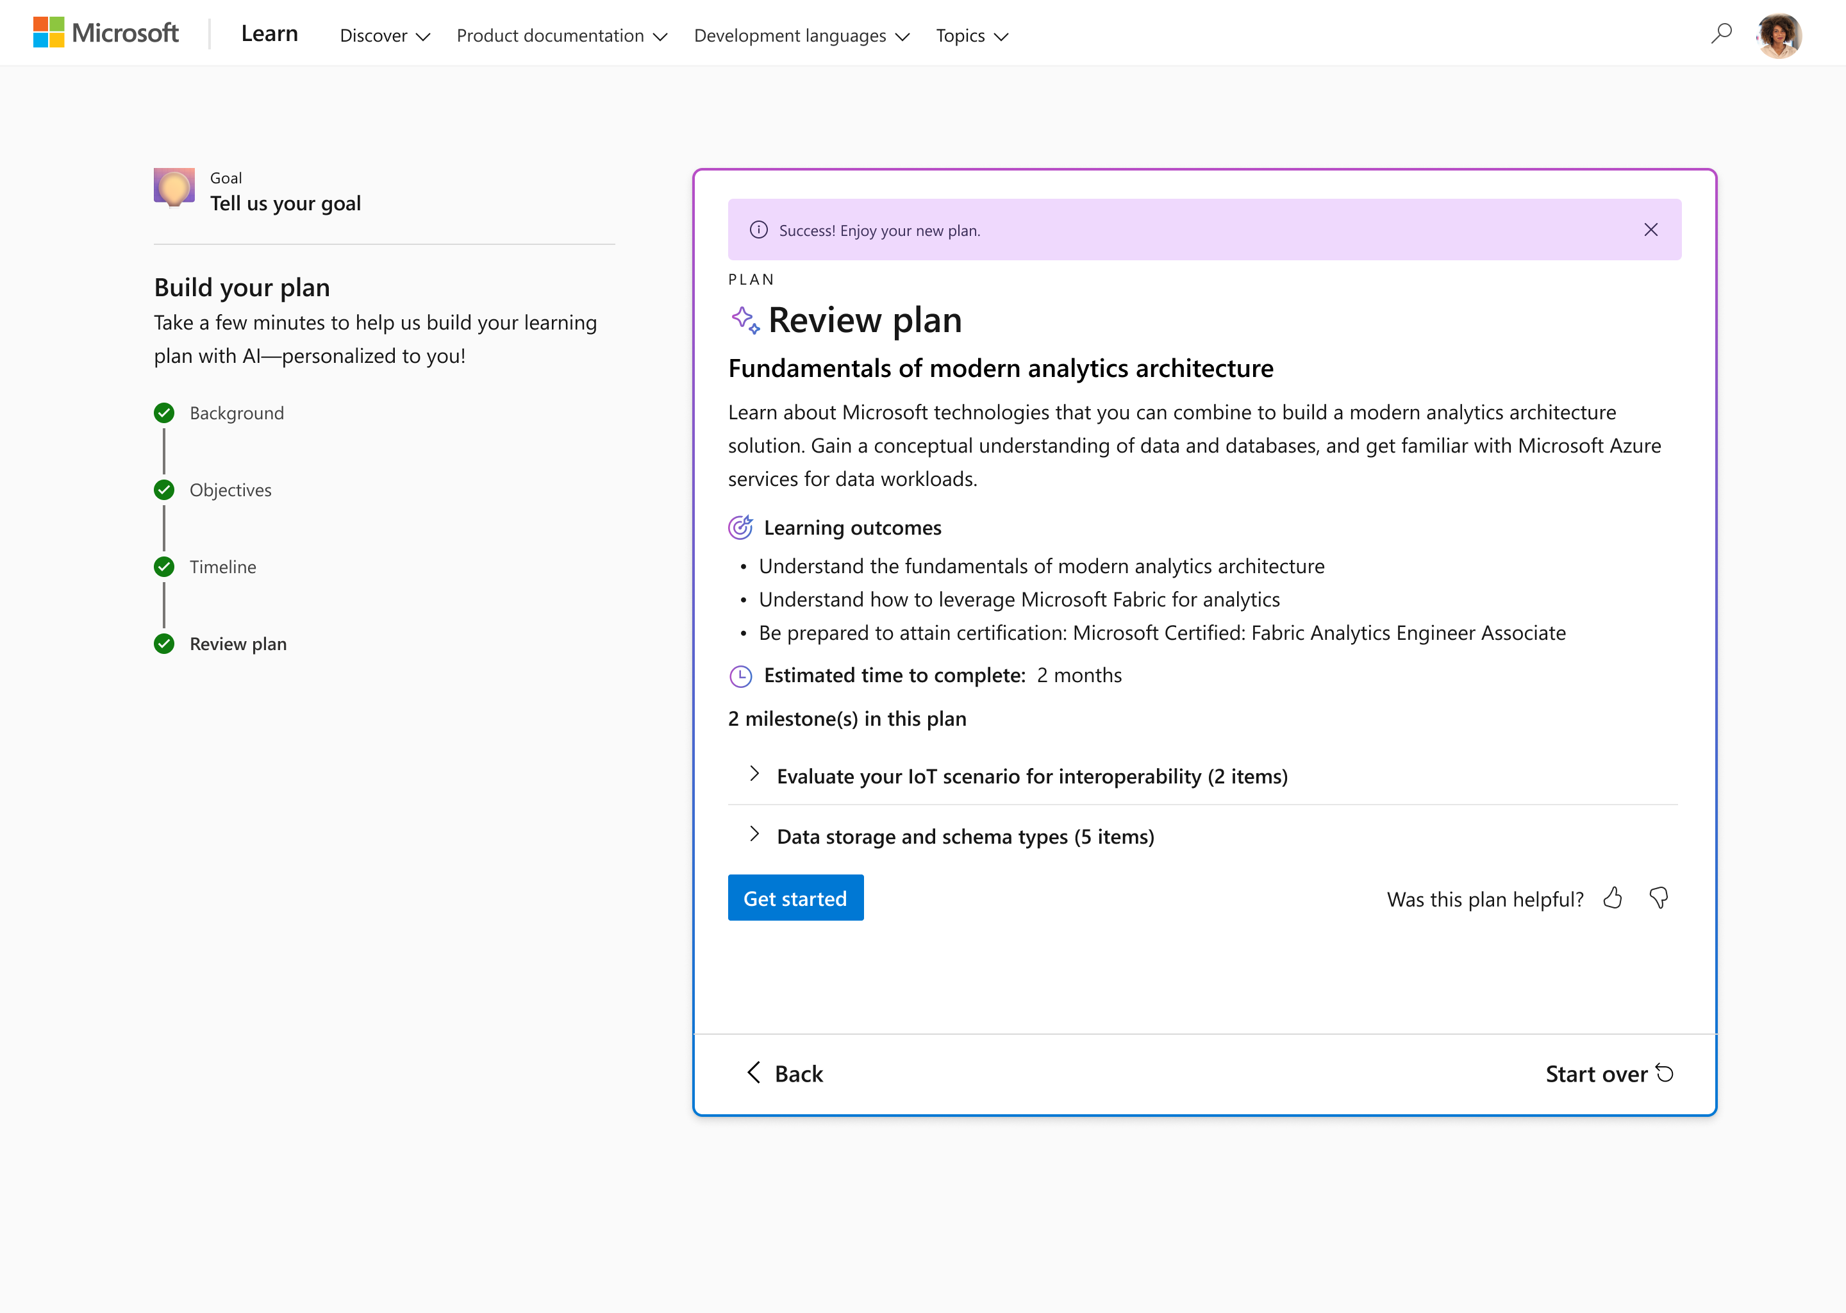This screenshot has height=1313, width=1846.
Task: Click the thumbs down not helpful icon
Action: tap(1657, 897)
